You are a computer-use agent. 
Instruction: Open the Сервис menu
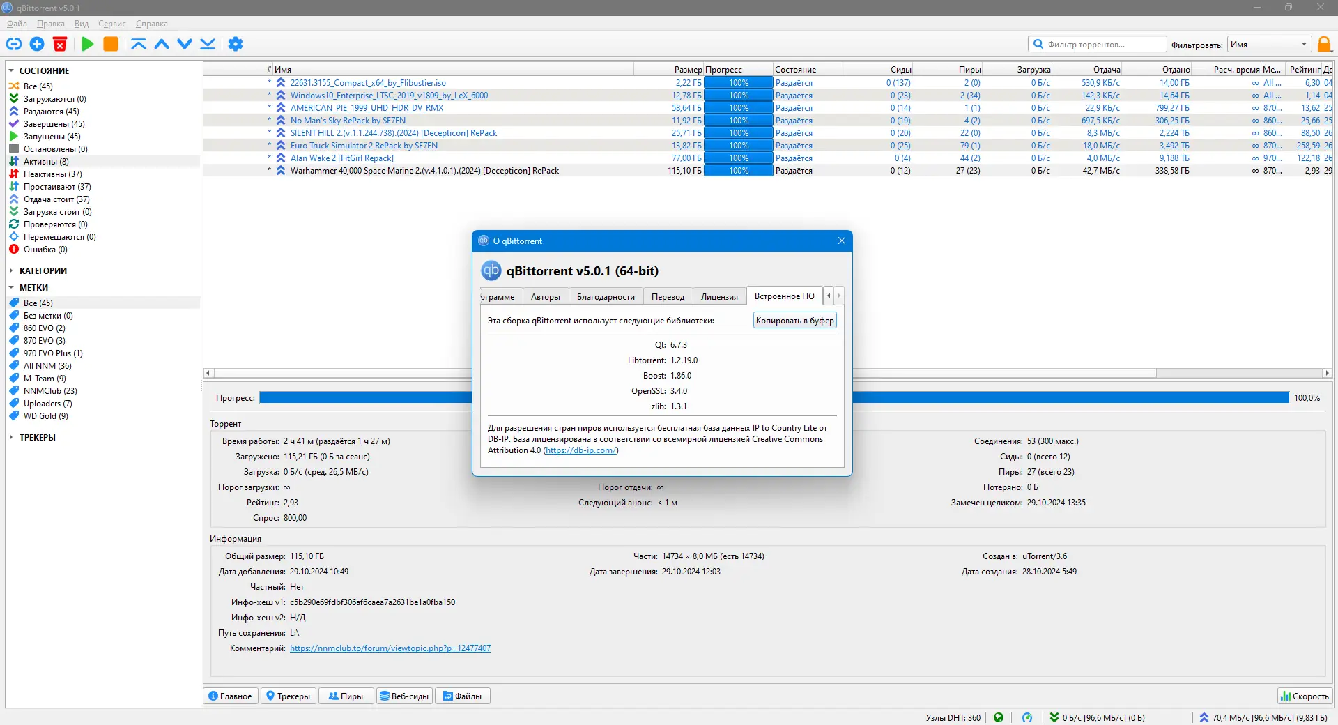click(x=111, y=24)
